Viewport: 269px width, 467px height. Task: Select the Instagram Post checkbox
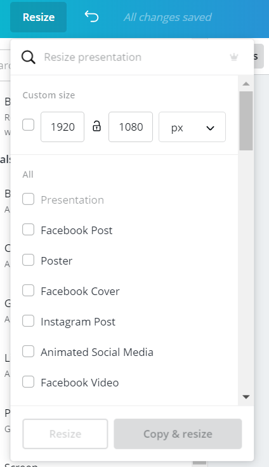[x=29, y=321]
